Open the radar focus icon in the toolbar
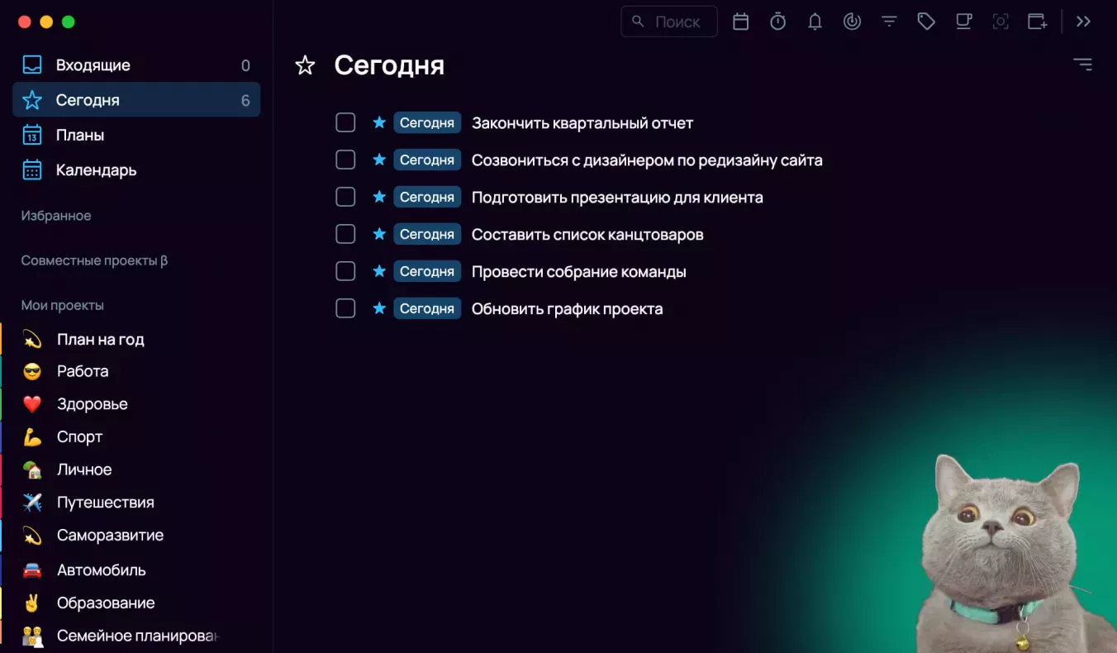 pyautogui.click(x=853, y=21)
